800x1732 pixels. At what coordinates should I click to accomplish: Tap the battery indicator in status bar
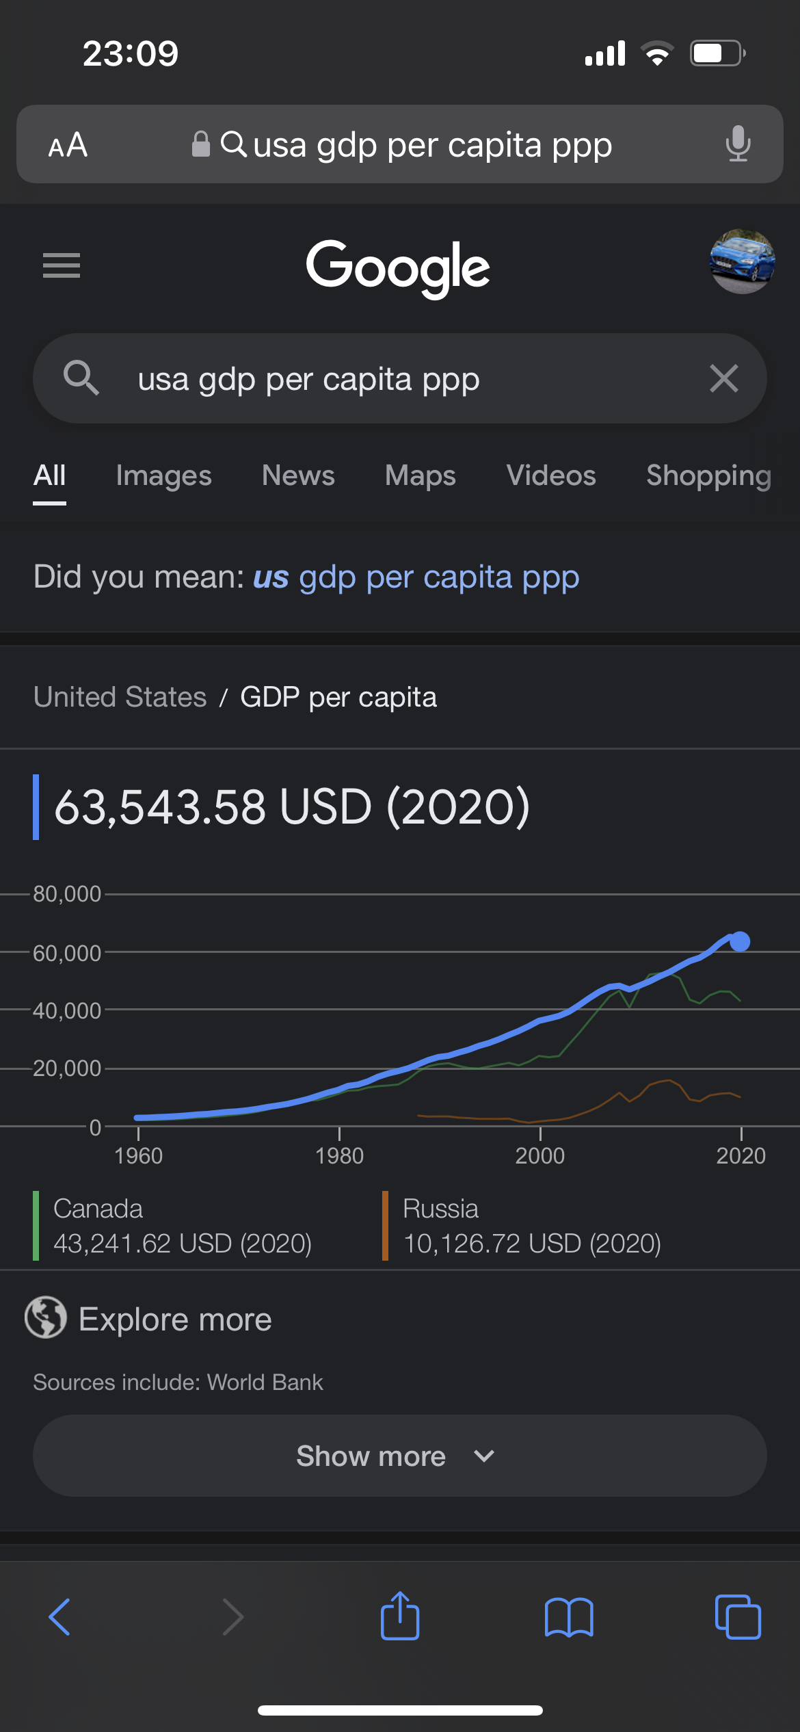pos(718,53)
